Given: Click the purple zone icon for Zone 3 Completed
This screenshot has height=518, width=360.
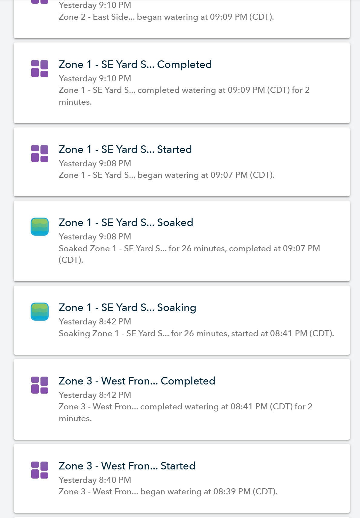Looking at the screenshot, I should pyautogui.click(x=40, y=385).
